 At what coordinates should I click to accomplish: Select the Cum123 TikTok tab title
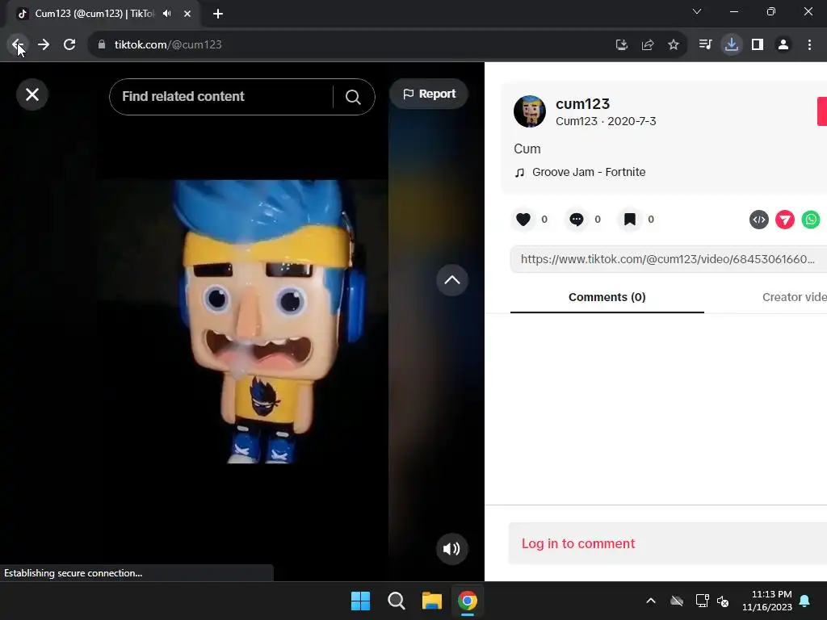click(x=94, y=14)
